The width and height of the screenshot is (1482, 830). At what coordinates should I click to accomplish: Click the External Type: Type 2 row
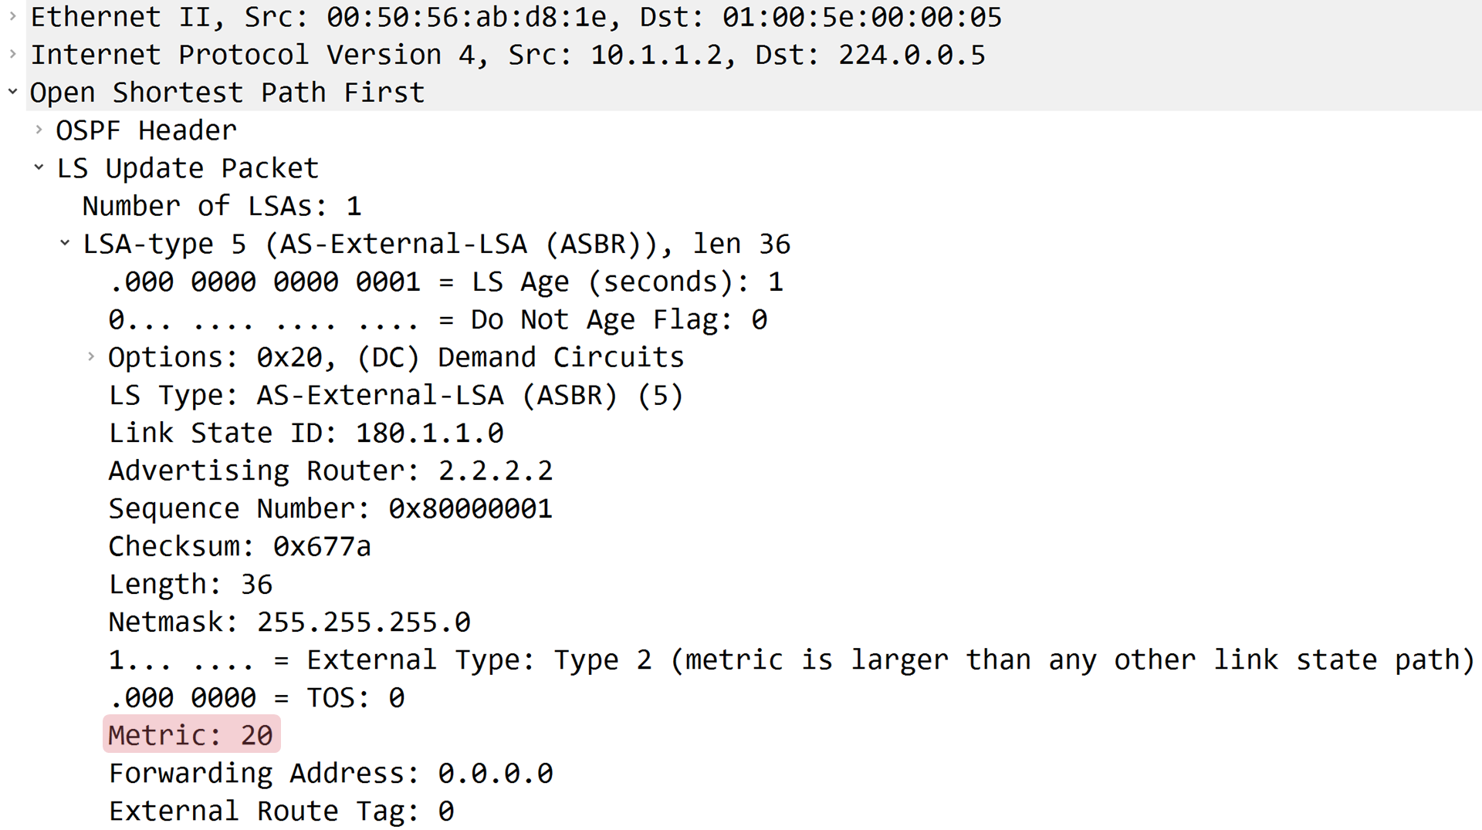(792, 660)
